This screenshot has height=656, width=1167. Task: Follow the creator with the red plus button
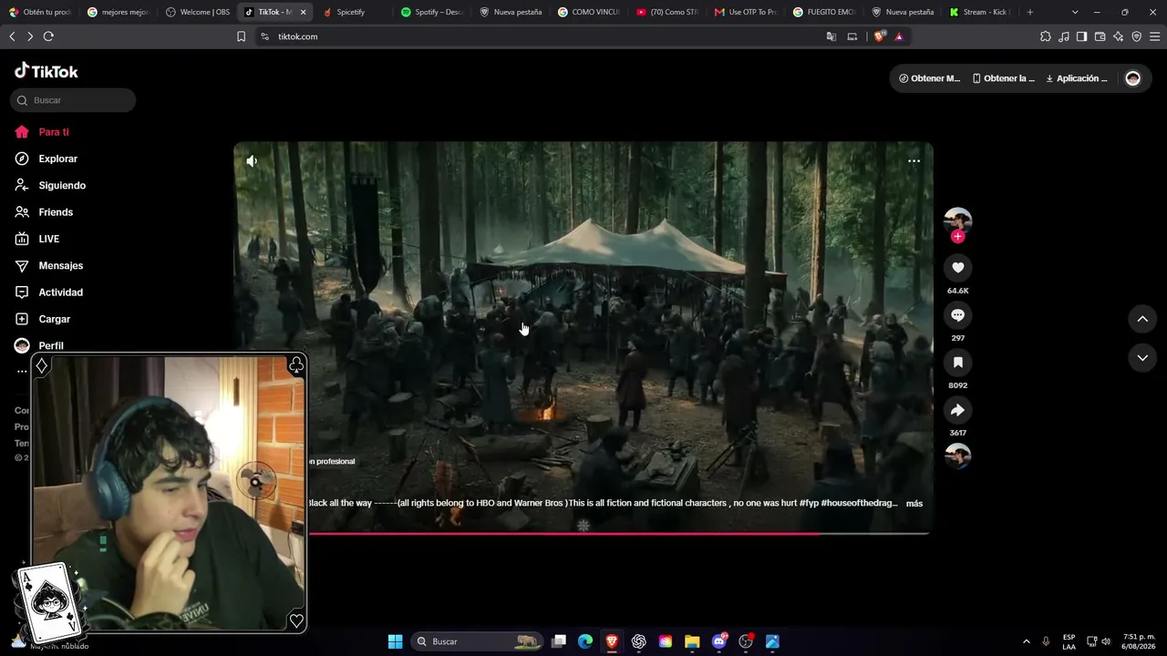pyautogui.click(x=957, y=237)
